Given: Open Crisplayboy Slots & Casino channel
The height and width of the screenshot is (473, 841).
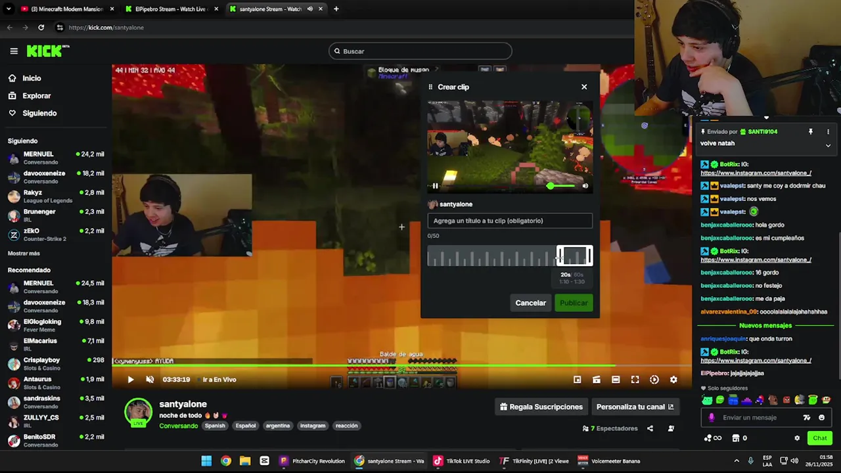Looking at the screenshot, I should 56,363.
